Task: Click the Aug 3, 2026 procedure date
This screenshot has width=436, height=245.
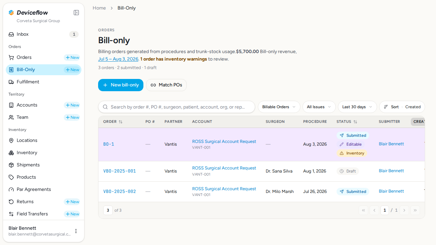Action: point(315,144)
